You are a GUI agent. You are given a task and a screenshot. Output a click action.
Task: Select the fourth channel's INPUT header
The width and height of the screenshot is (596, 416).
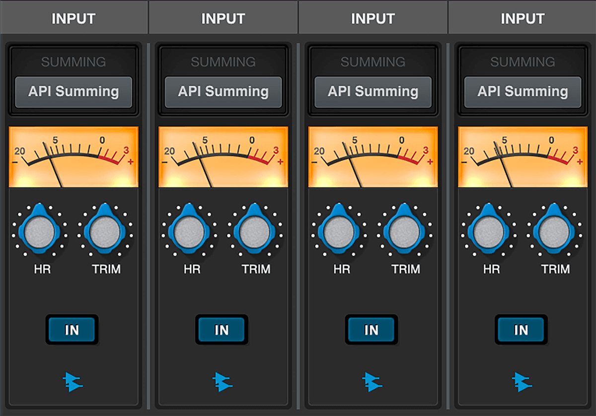pyautogui.click(x=522, y=18)
